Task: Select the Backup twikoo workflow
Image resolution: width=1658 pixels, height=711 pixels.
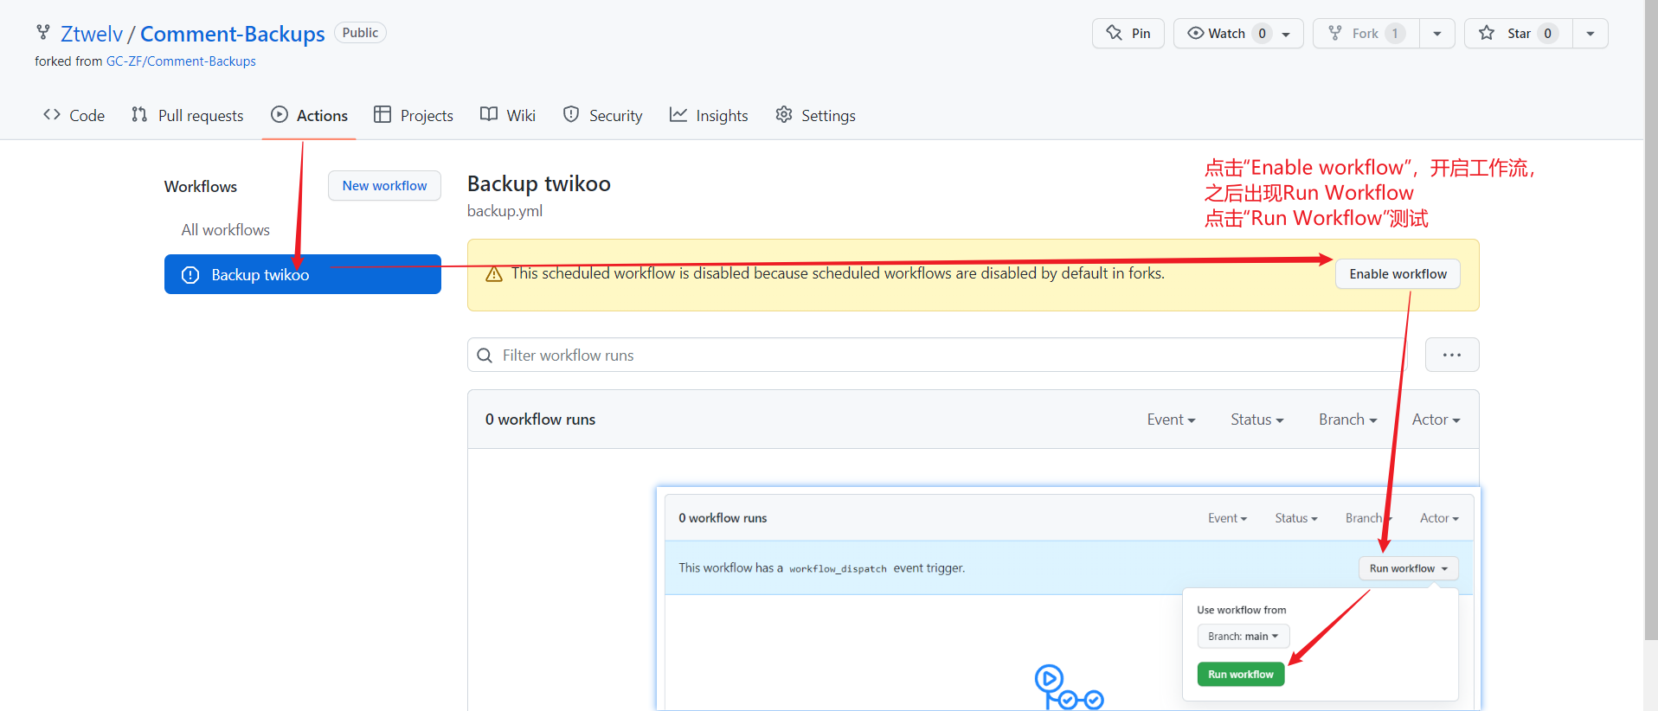Action: click(302, 274)
